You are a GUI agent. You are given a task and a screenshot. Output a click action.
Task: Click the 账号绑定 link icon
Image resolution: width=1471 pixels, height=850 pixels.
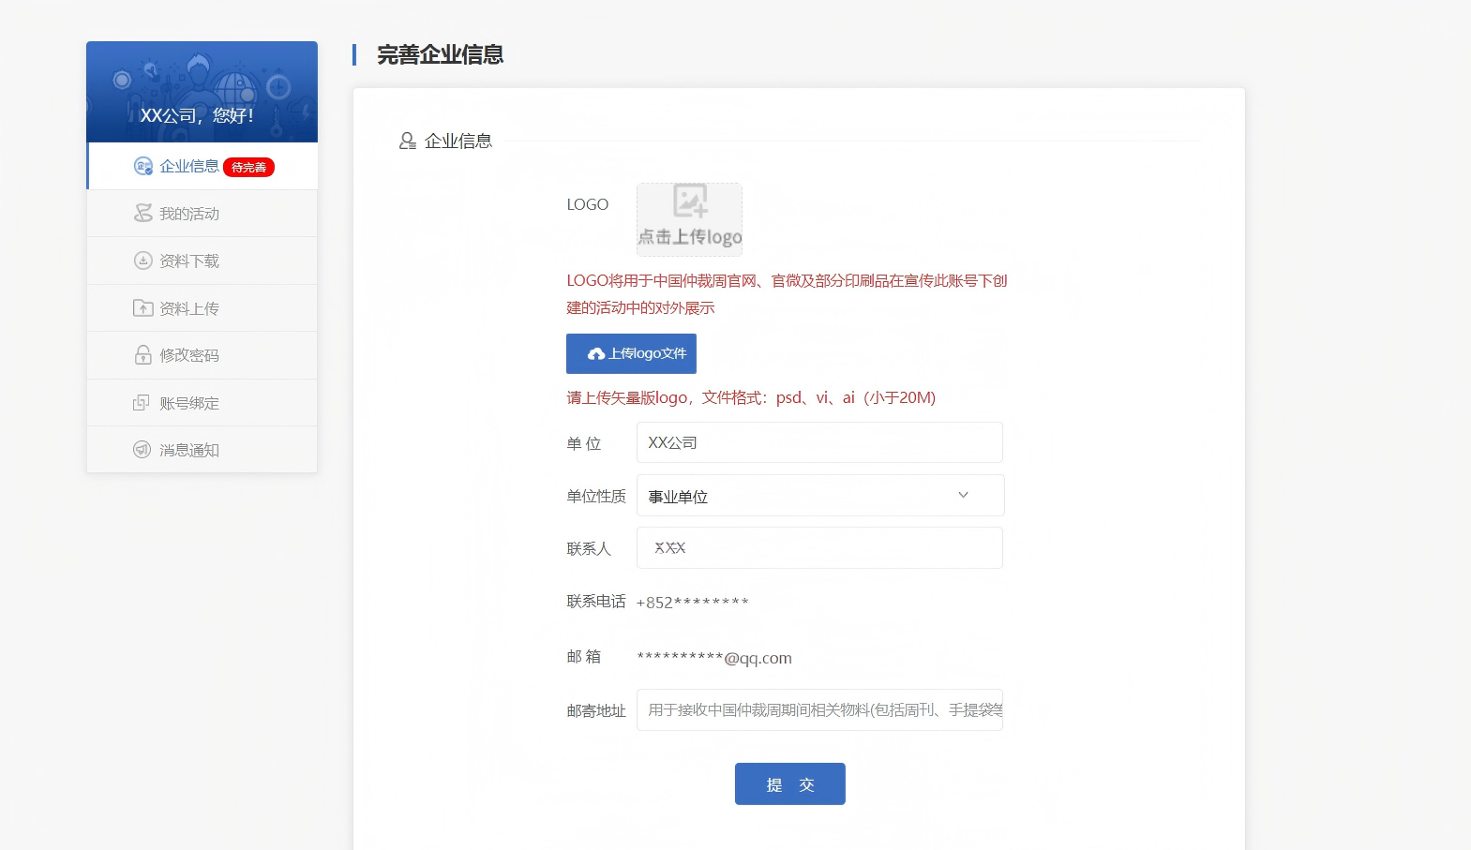(141, 402)
